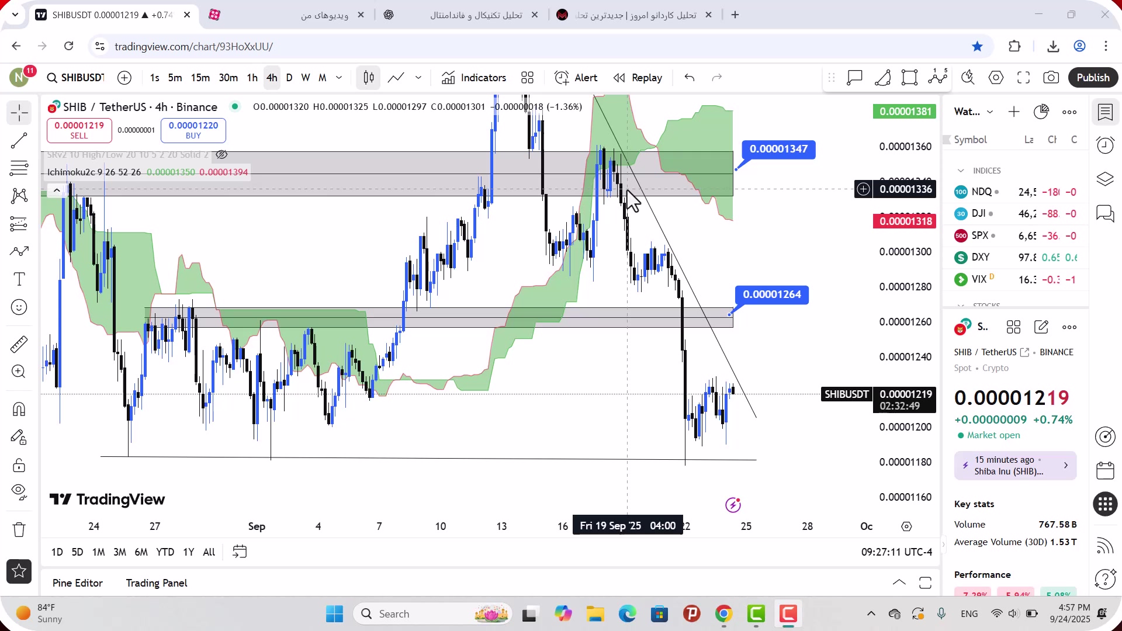Open the alerts clock panel in right sidebar
Screen dimensions: 1122x631
[1105, 145]
